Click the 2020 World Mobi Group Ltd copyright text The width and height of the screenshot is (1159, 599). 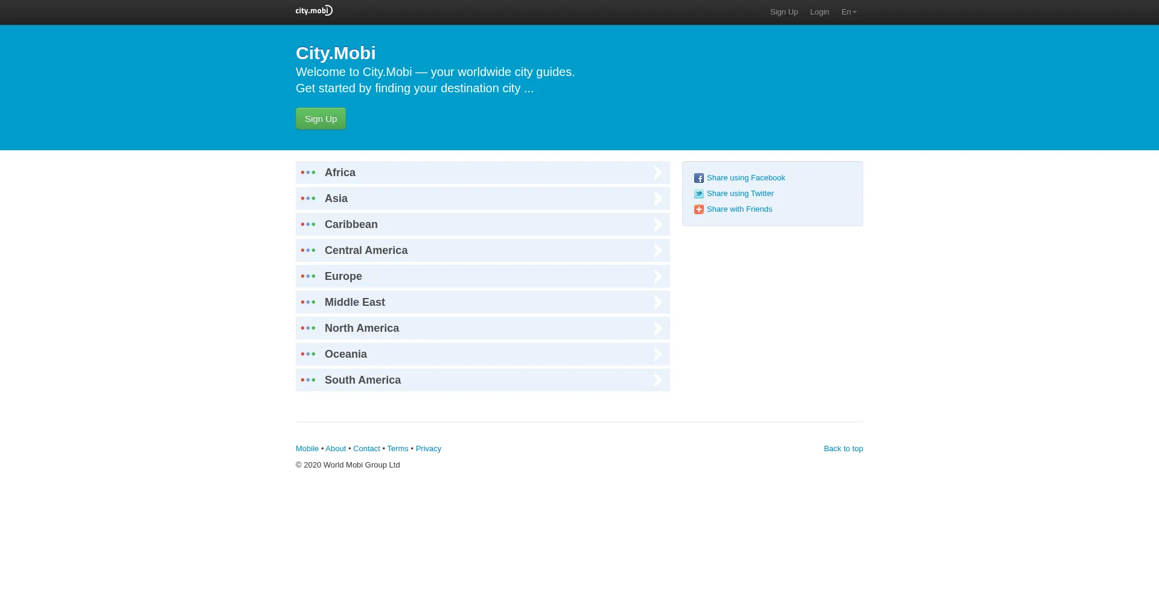click(x=348, y=465)
